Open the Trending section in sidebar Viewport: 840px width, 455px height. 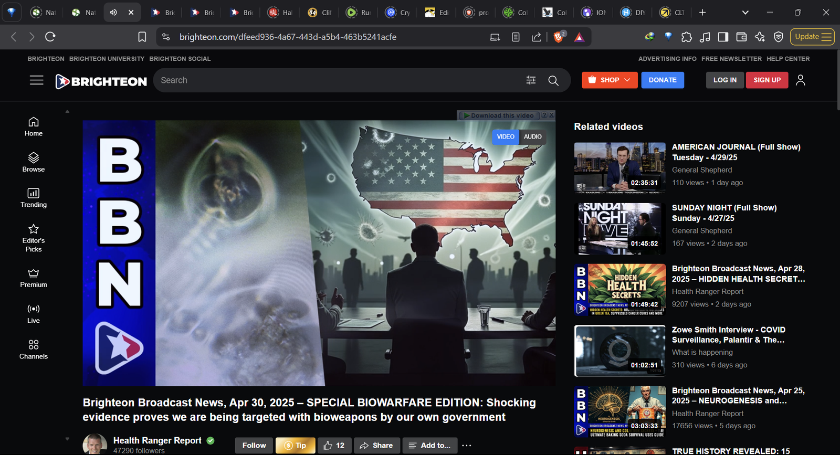click(x=34, y=198)
